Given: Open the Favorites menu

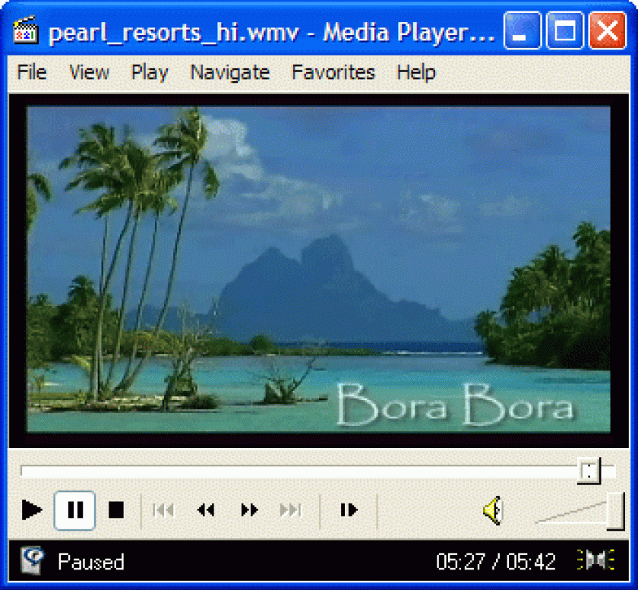Looking at the screenshot, I should 333,72.
